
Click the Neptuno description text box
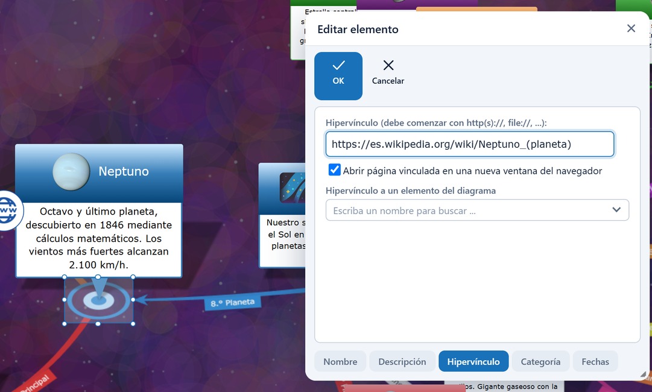[98, 239]
